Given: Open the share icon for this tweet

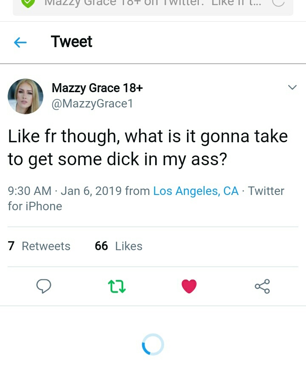Looking at the screenshot, I should (262, 286).
